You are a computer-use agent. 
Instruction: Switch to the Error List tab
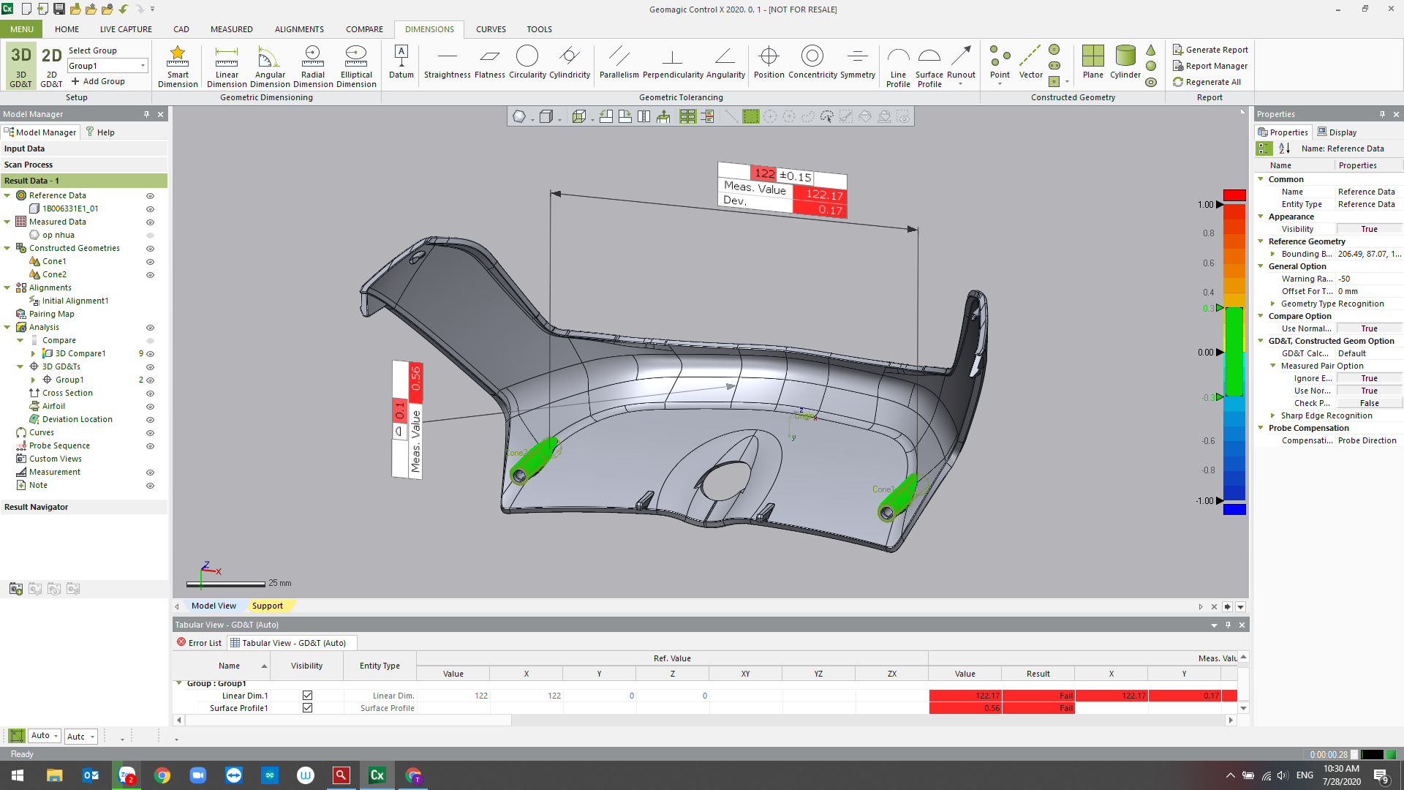[199, 643]
